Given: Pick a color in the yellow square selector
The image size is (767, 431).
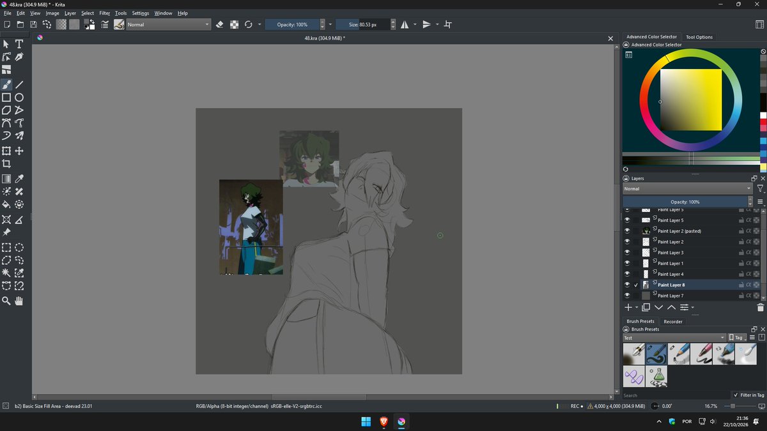Looking at the screenshot, I should (x=691, y=100).
